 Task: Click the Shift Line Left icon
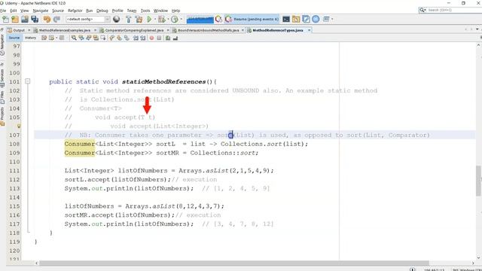pos(136,38)
